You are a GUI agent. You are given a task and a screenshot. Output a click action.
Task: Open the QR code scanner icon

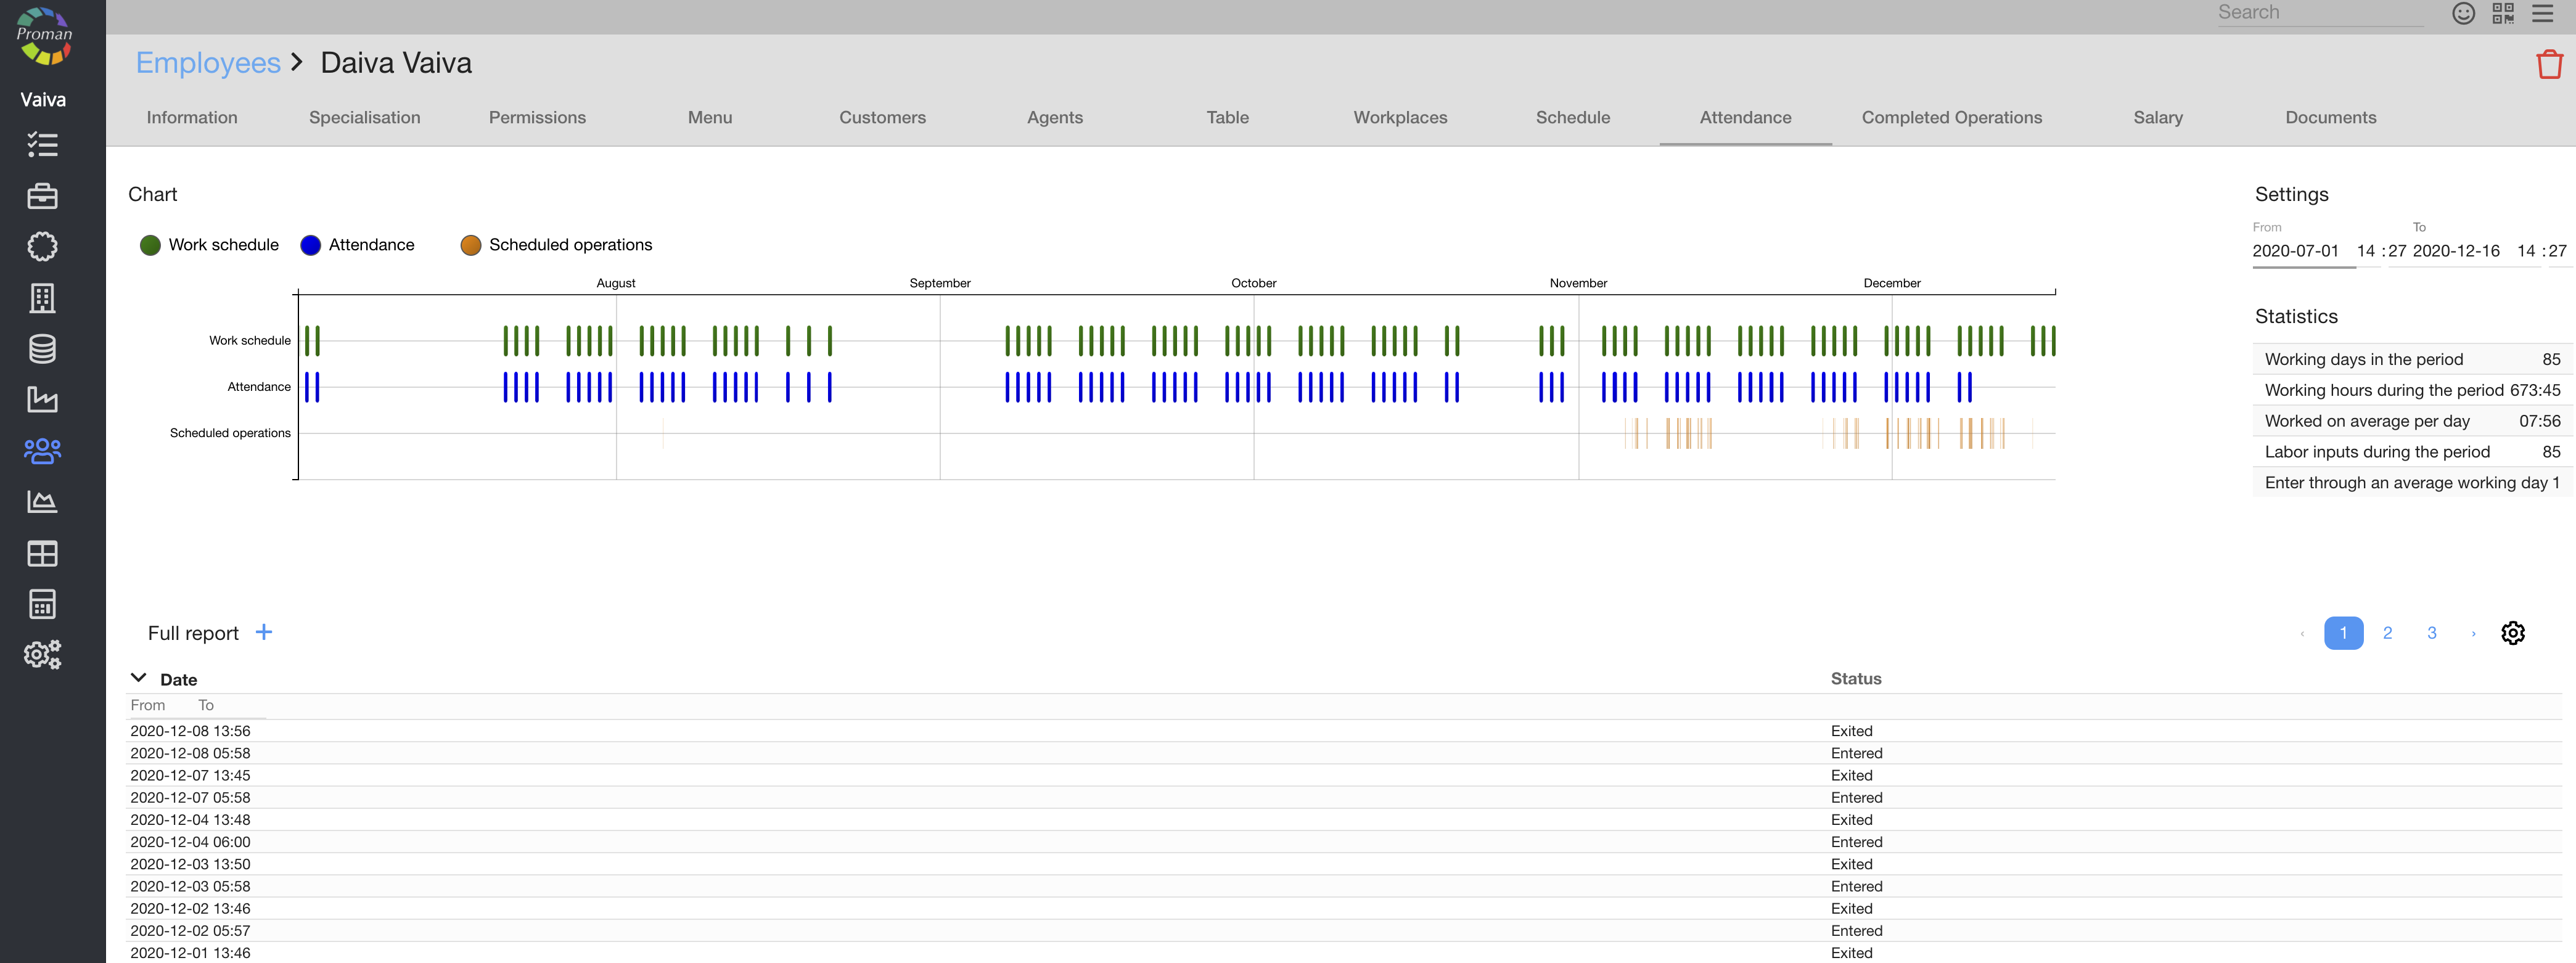[x=2503, y=13]
